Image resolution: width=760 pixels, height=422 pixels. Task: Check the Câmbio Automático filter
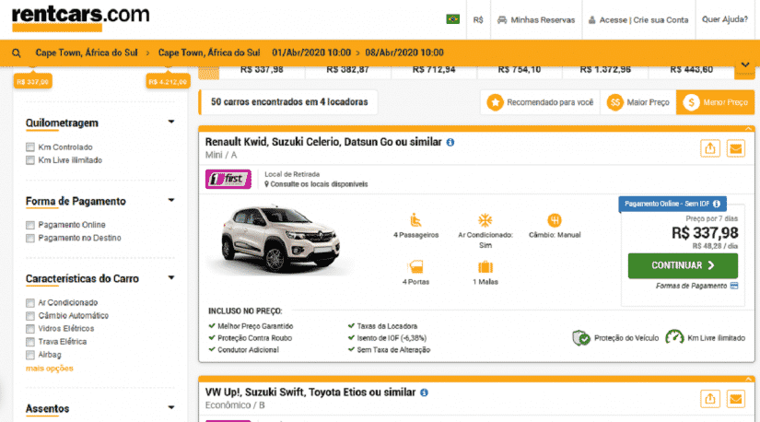pyautogui.click(x=30, y=316)
